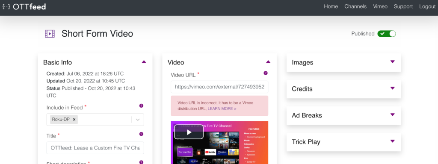Click the Roku-DP tag label
This screenshot has height=164, width=438.
click(x=61, y=120)
